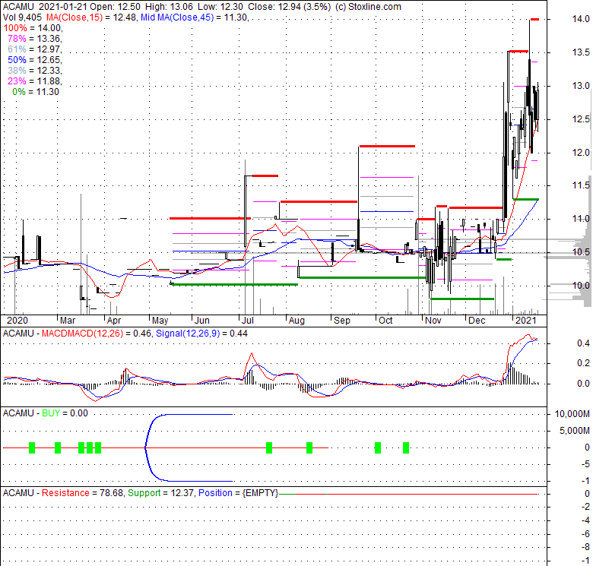
Task: Click the 12.0 price axis label
Action: [x=581, y=152]
